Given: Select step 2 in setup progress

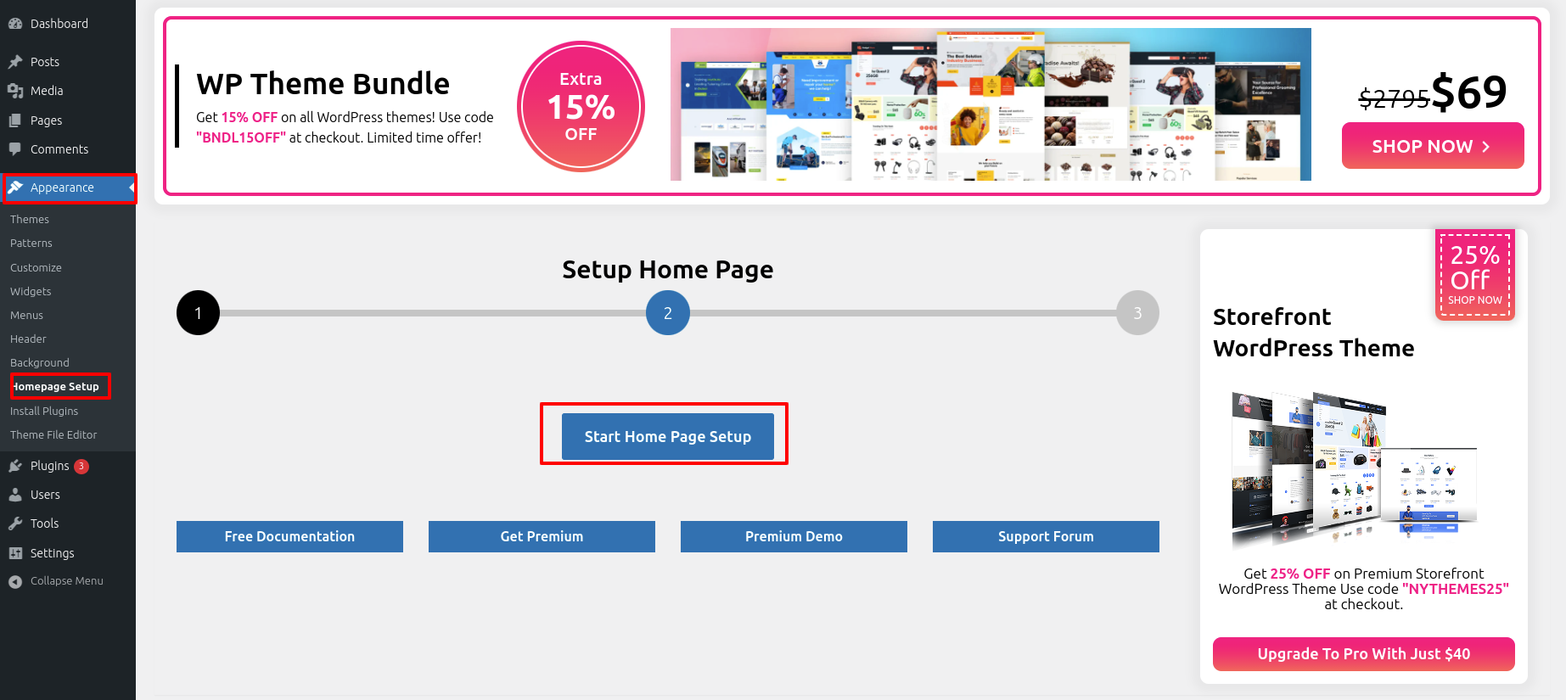Looking at the screenshot, I should [668, 313].
